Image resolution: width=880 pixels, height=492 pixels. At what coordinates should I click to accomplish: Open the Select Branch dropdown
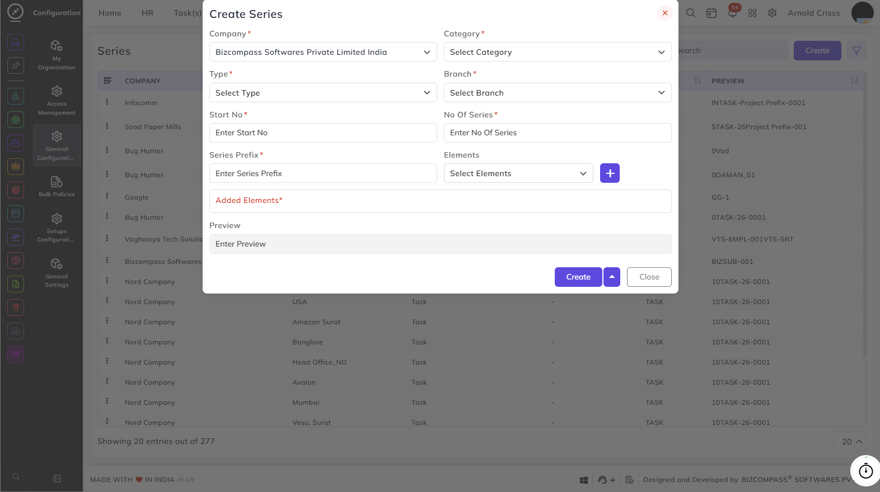pyautogui.click(x=558, y=93)
